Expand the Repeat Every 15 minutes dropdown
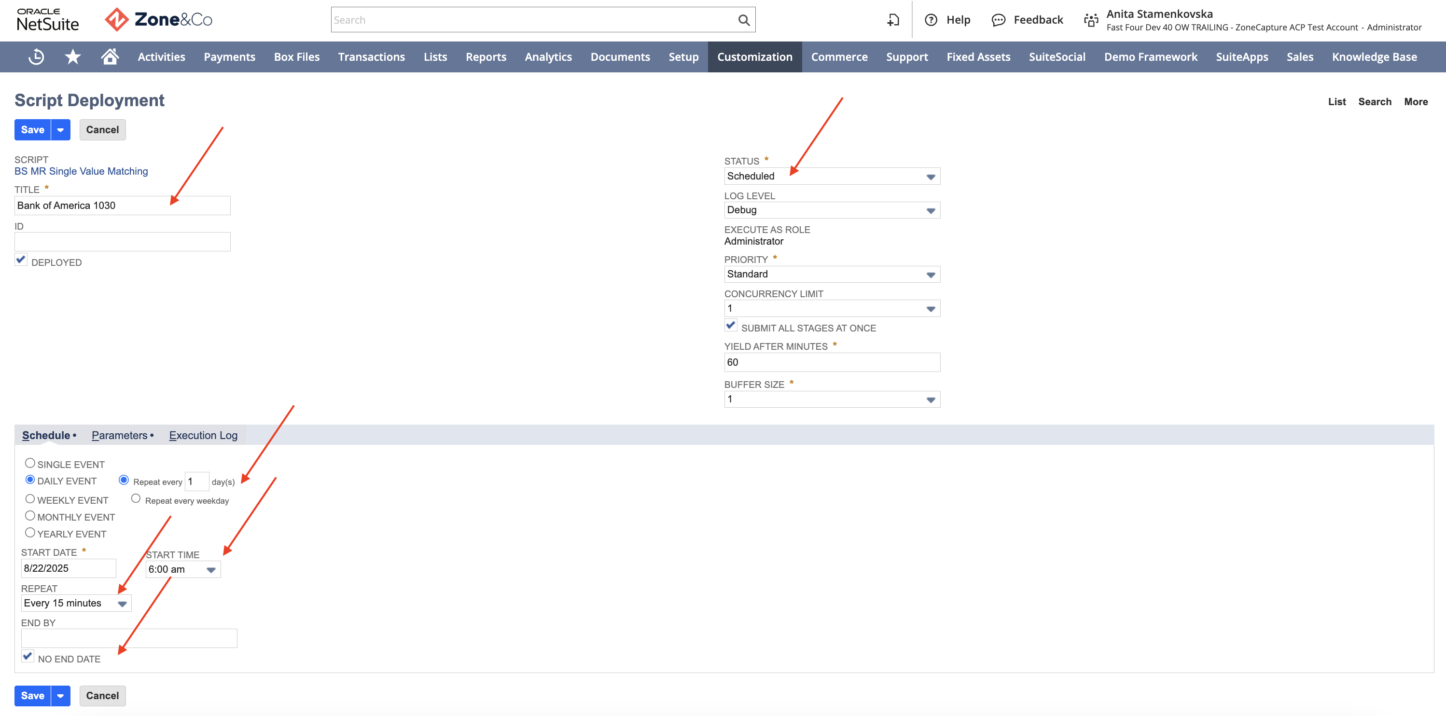 click(x=76, y=603)
